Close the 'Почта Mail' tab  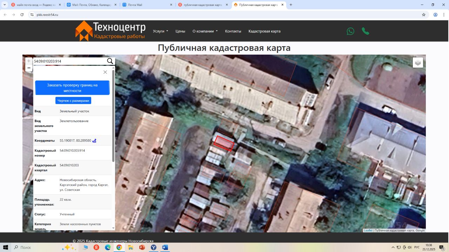(171, 5)
